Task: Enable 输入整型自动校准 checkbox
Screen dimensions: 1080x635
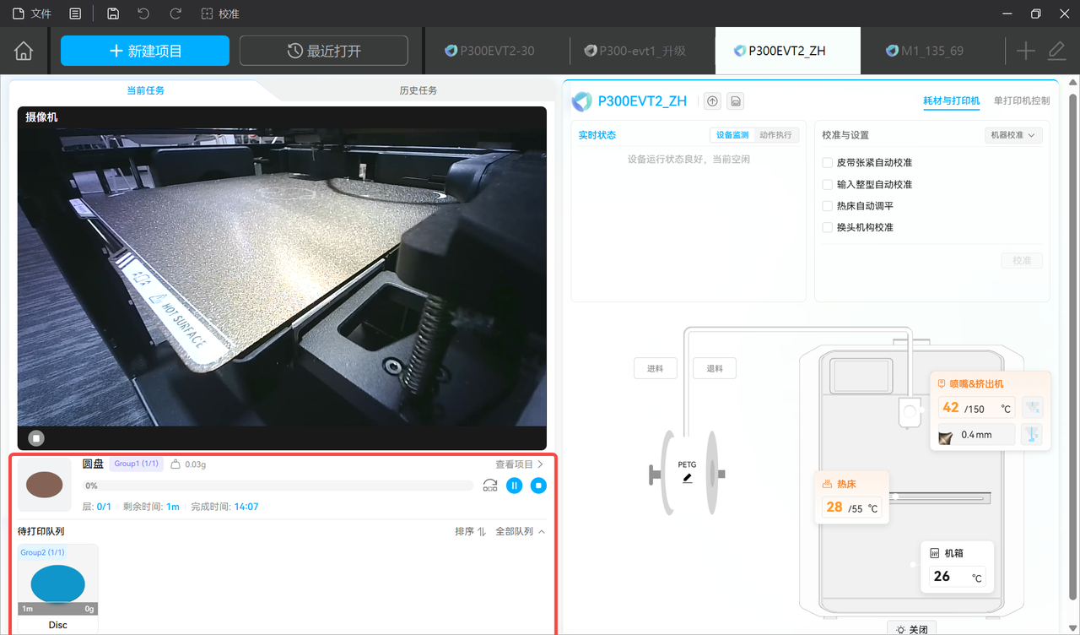Action: (828, 184)
